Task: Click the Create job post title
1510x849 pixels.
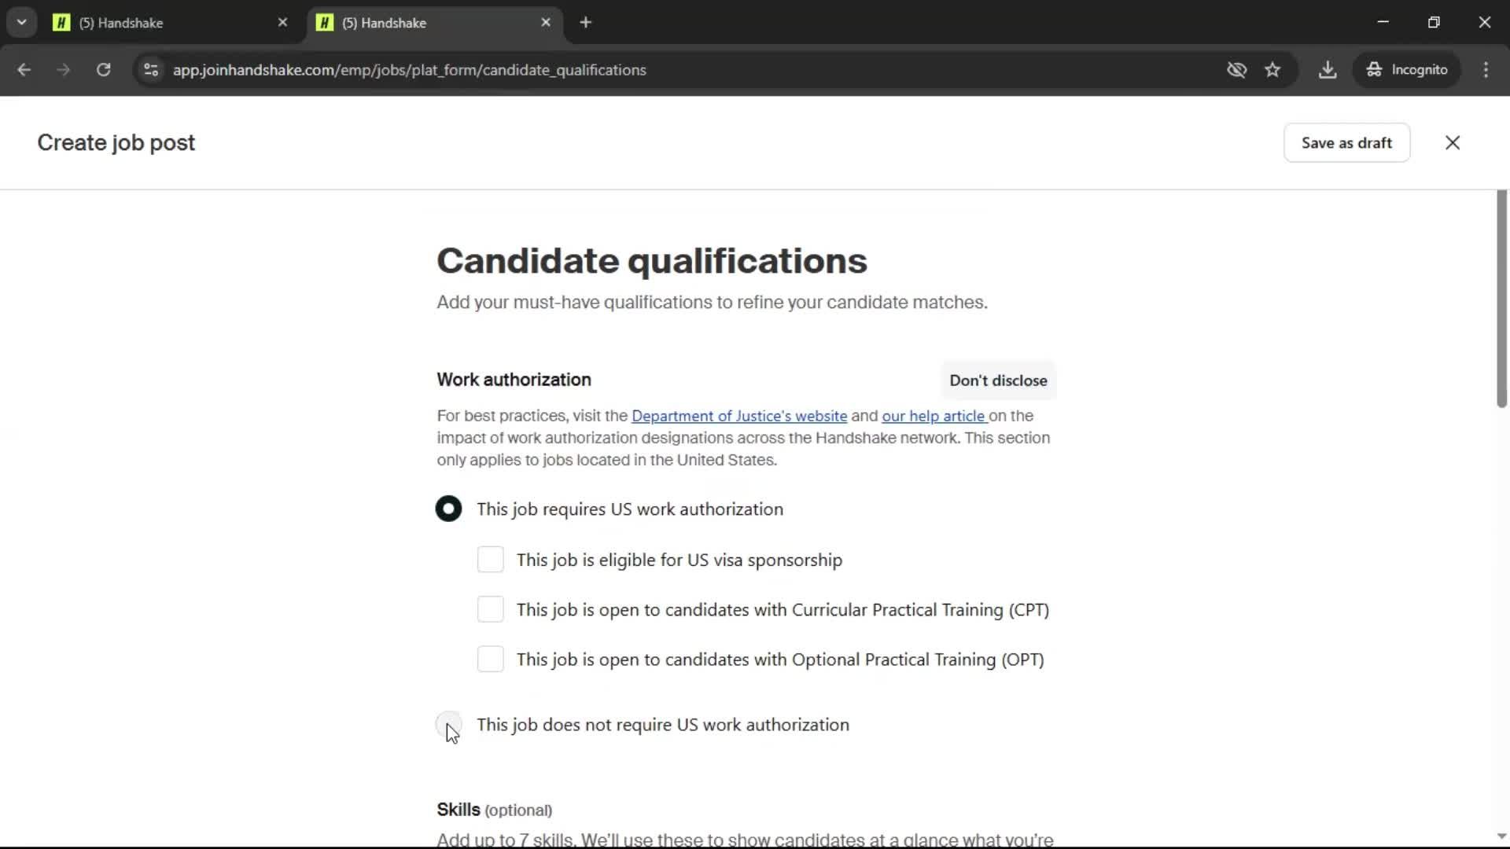Action: [116, 143]
